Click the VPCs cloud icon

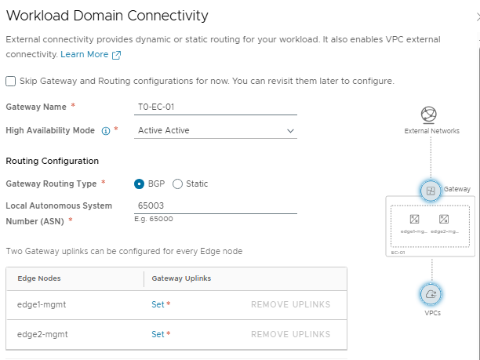(430, 293)
